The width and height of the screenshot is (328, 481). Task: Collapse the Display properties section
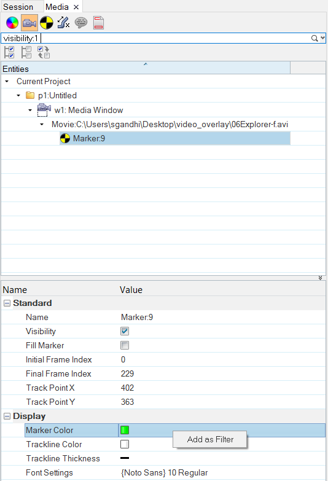[x=7, y=416]
